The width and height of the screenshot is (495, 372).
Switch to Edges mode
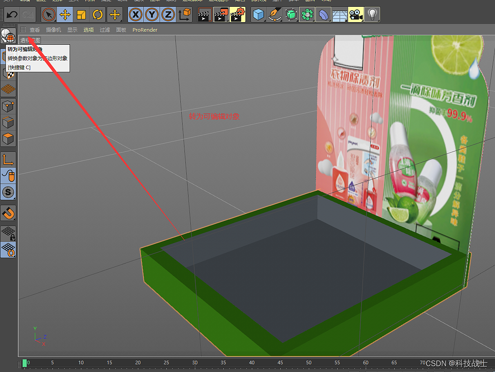click(8, 122)
